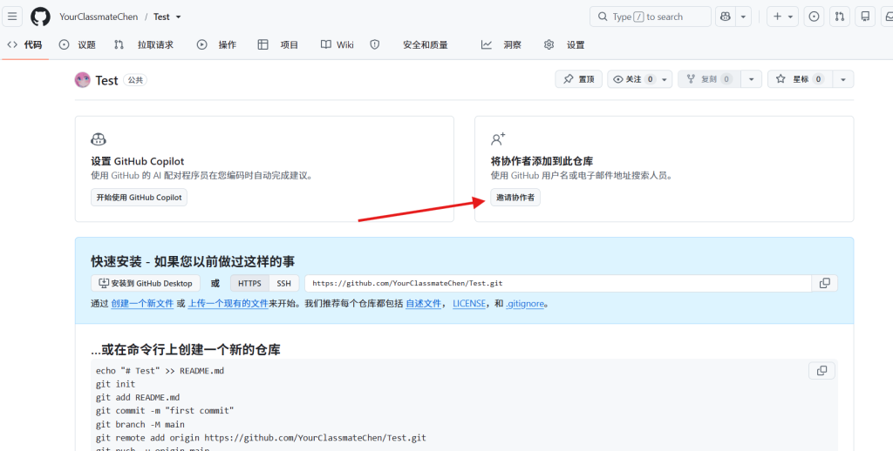893x451 pixels.
Task: Click the 复刻 fork button
Action: [709, 79]
